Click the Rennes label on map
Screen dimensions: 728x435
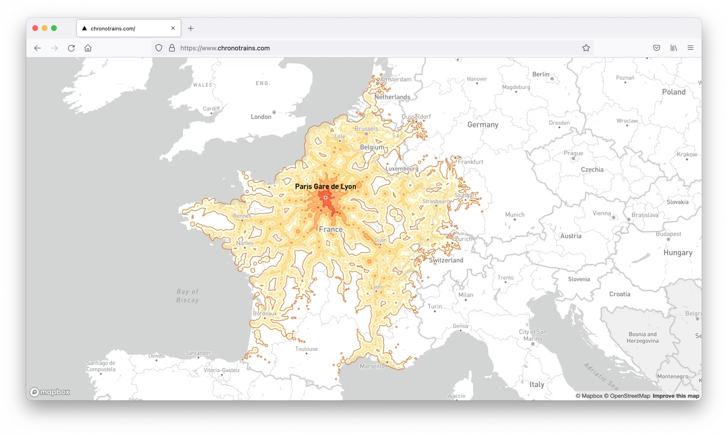tap(242, 216)
